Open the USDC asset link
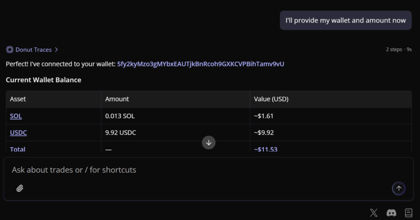The width and height of the screenshot is (420, 220). (x=18, y=133)
